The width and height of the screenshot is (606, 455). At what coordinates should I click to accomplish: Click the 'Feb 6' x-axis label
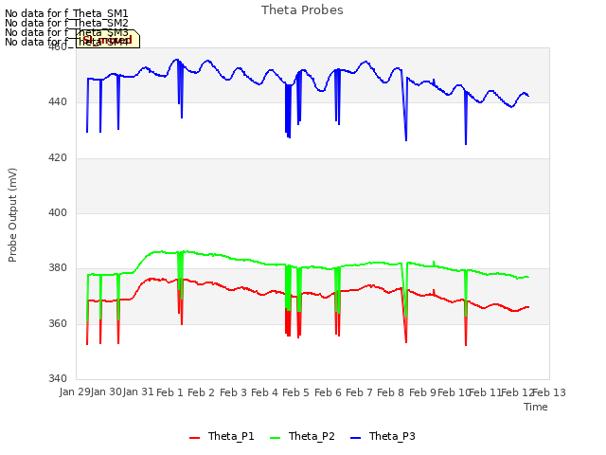coord(328,392)
